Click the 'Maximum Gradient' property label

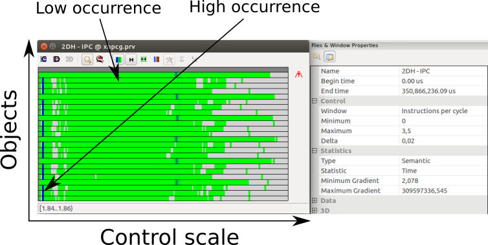pos(351,191)
